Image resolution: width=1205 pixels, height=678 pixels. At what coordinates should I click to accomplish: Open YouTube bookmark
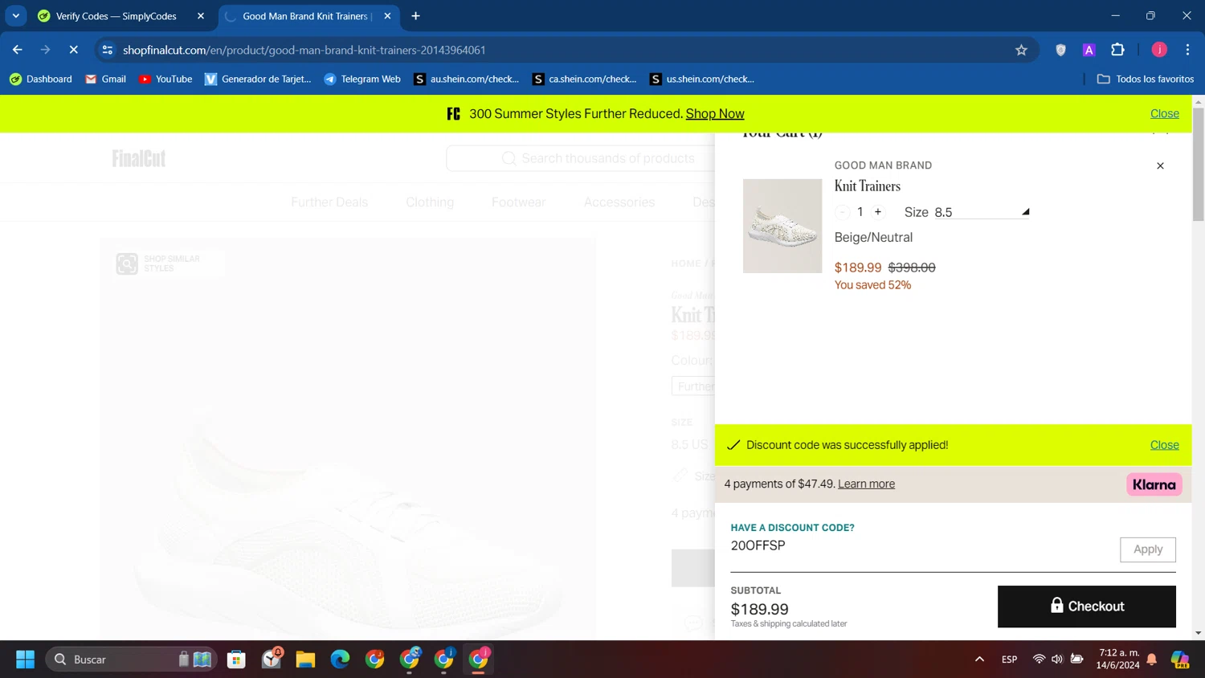165,79
